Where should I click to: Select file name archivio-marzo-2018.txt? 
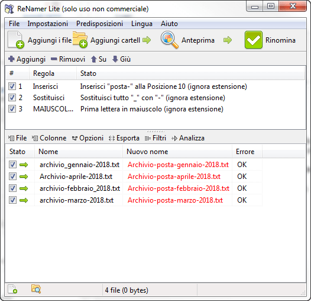pyautogui.click(x=76, y=200)
